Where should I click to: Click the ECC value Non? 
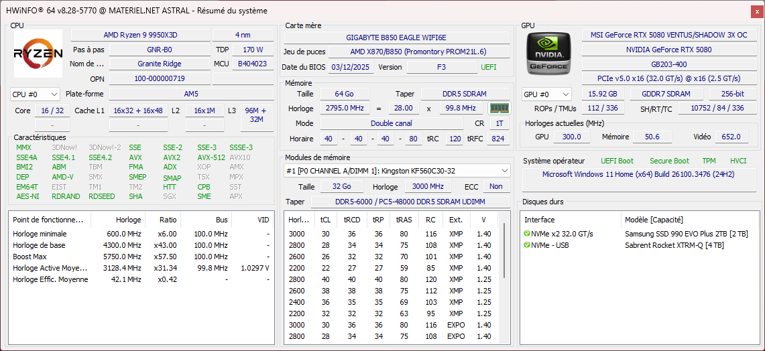click(496, 186)
